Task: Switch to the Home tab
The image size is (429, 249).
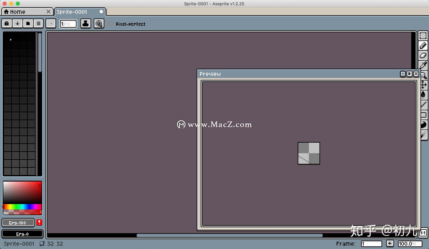Action: (18, 12)
